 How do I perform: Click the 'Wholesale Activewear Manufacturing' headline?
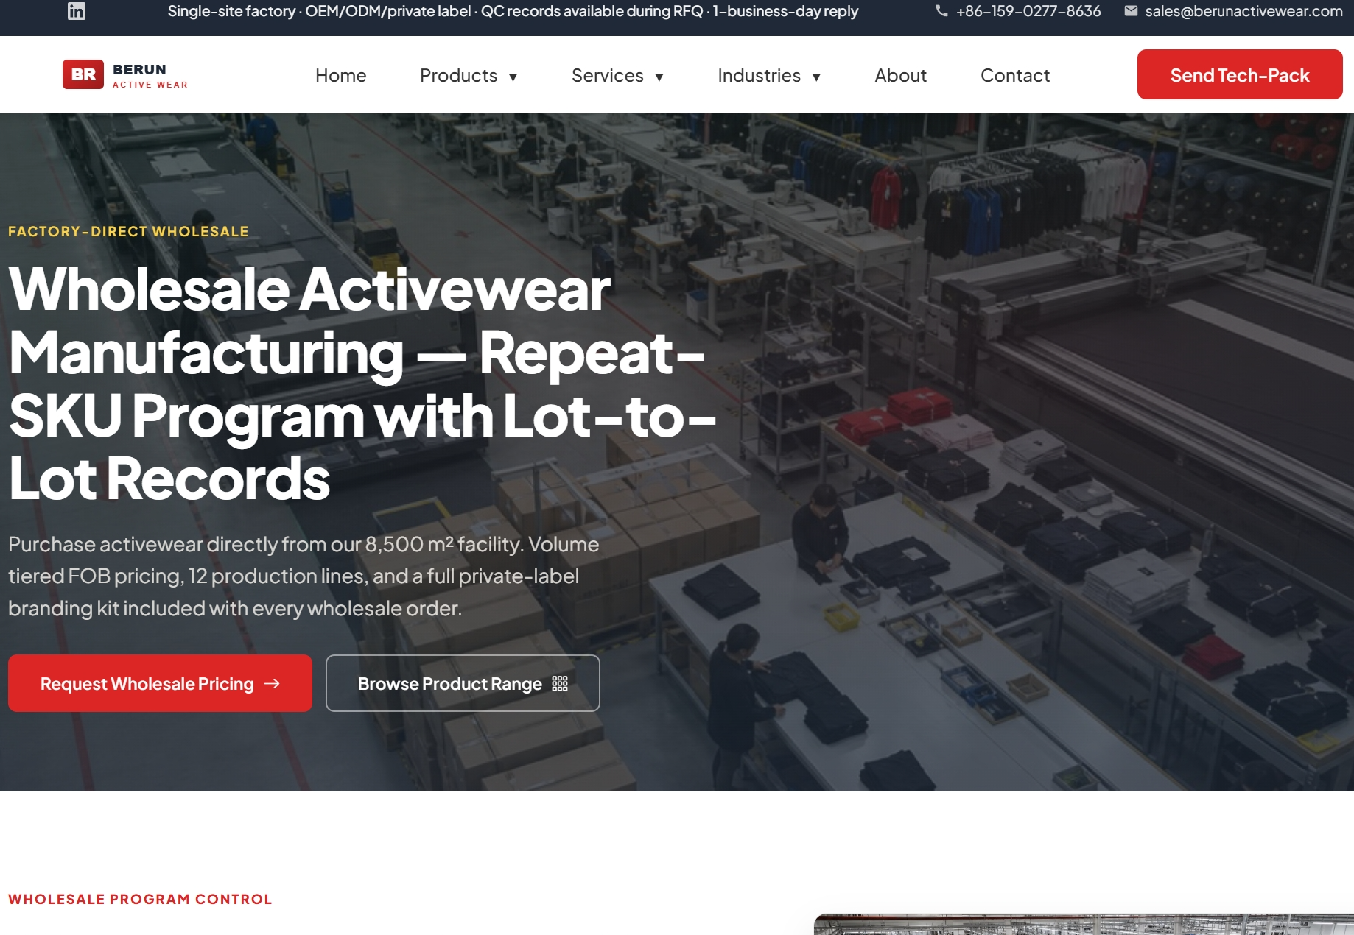click(x=362, y=384)
